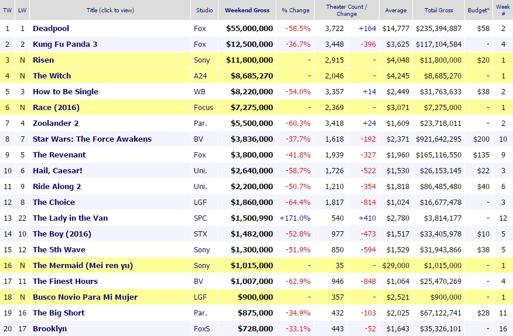The width and height of the screenshot is (513, 336).
Task: Select total gross $921,642,295
Action: click(x=439, y=139)
